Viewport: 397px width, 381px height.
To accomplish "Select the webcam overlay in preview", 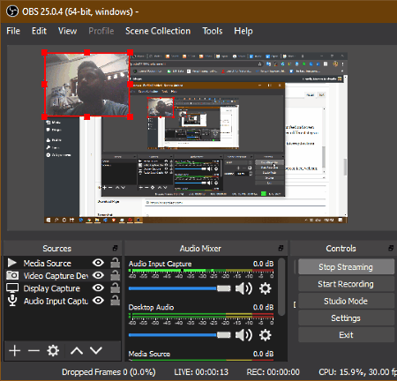I will (x=87, y=85).
